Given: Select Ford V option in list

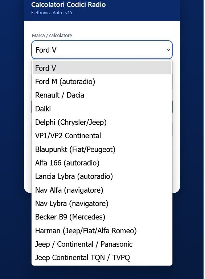Looking at the screenshot, I should point(102,68).
